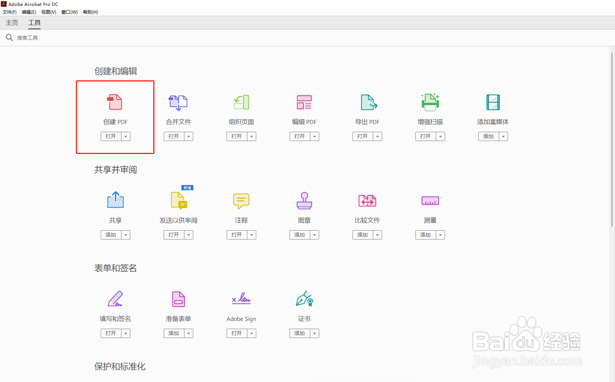The height and width of the screenshot is (382, 615).
Task: Click 添加 button under 添加富媒体
Action: pos(489,137)
